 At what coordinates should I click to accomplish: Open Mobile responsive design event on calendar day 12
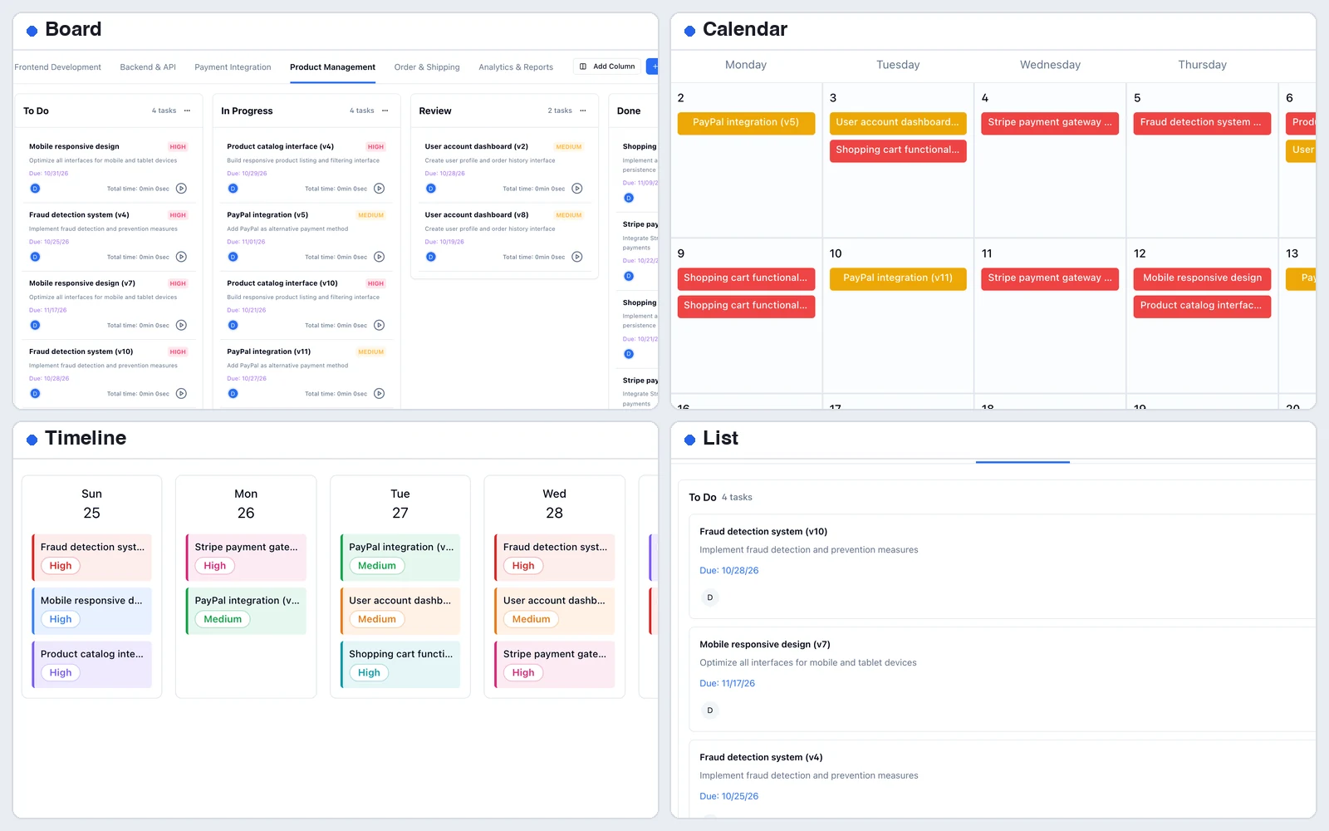[1202, 278]
